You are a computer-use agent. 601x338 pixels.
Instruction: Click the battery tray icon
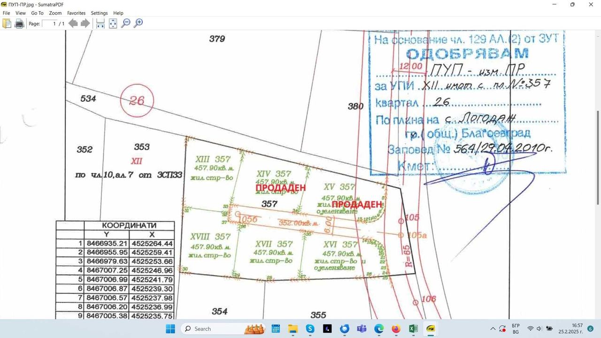point(549,329)
